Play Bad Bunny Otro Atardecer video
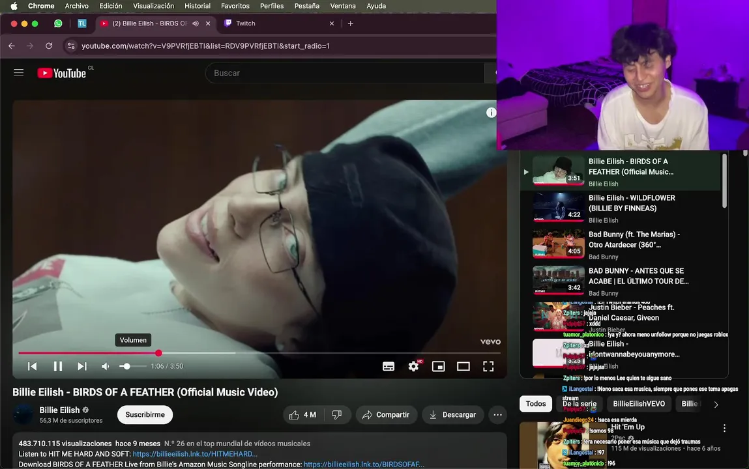The height and width of the screenshot is (469, 749). [x=621, y=245]
